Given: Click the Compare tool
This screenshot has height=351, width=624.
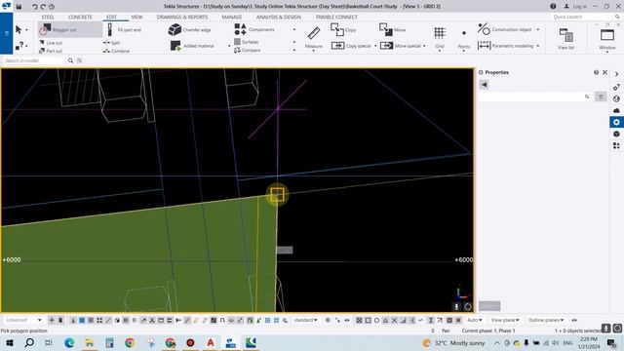Looking at the screenshot, I should [247, 50].
